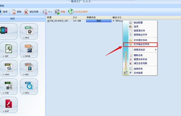Click the 完成 progress bar
This screenshot has height=116, width=181.
(99, 21)
